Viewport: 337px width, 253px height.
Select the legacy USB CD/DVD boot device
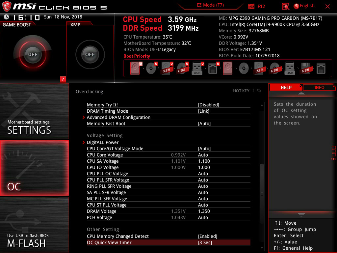[275, 69]
